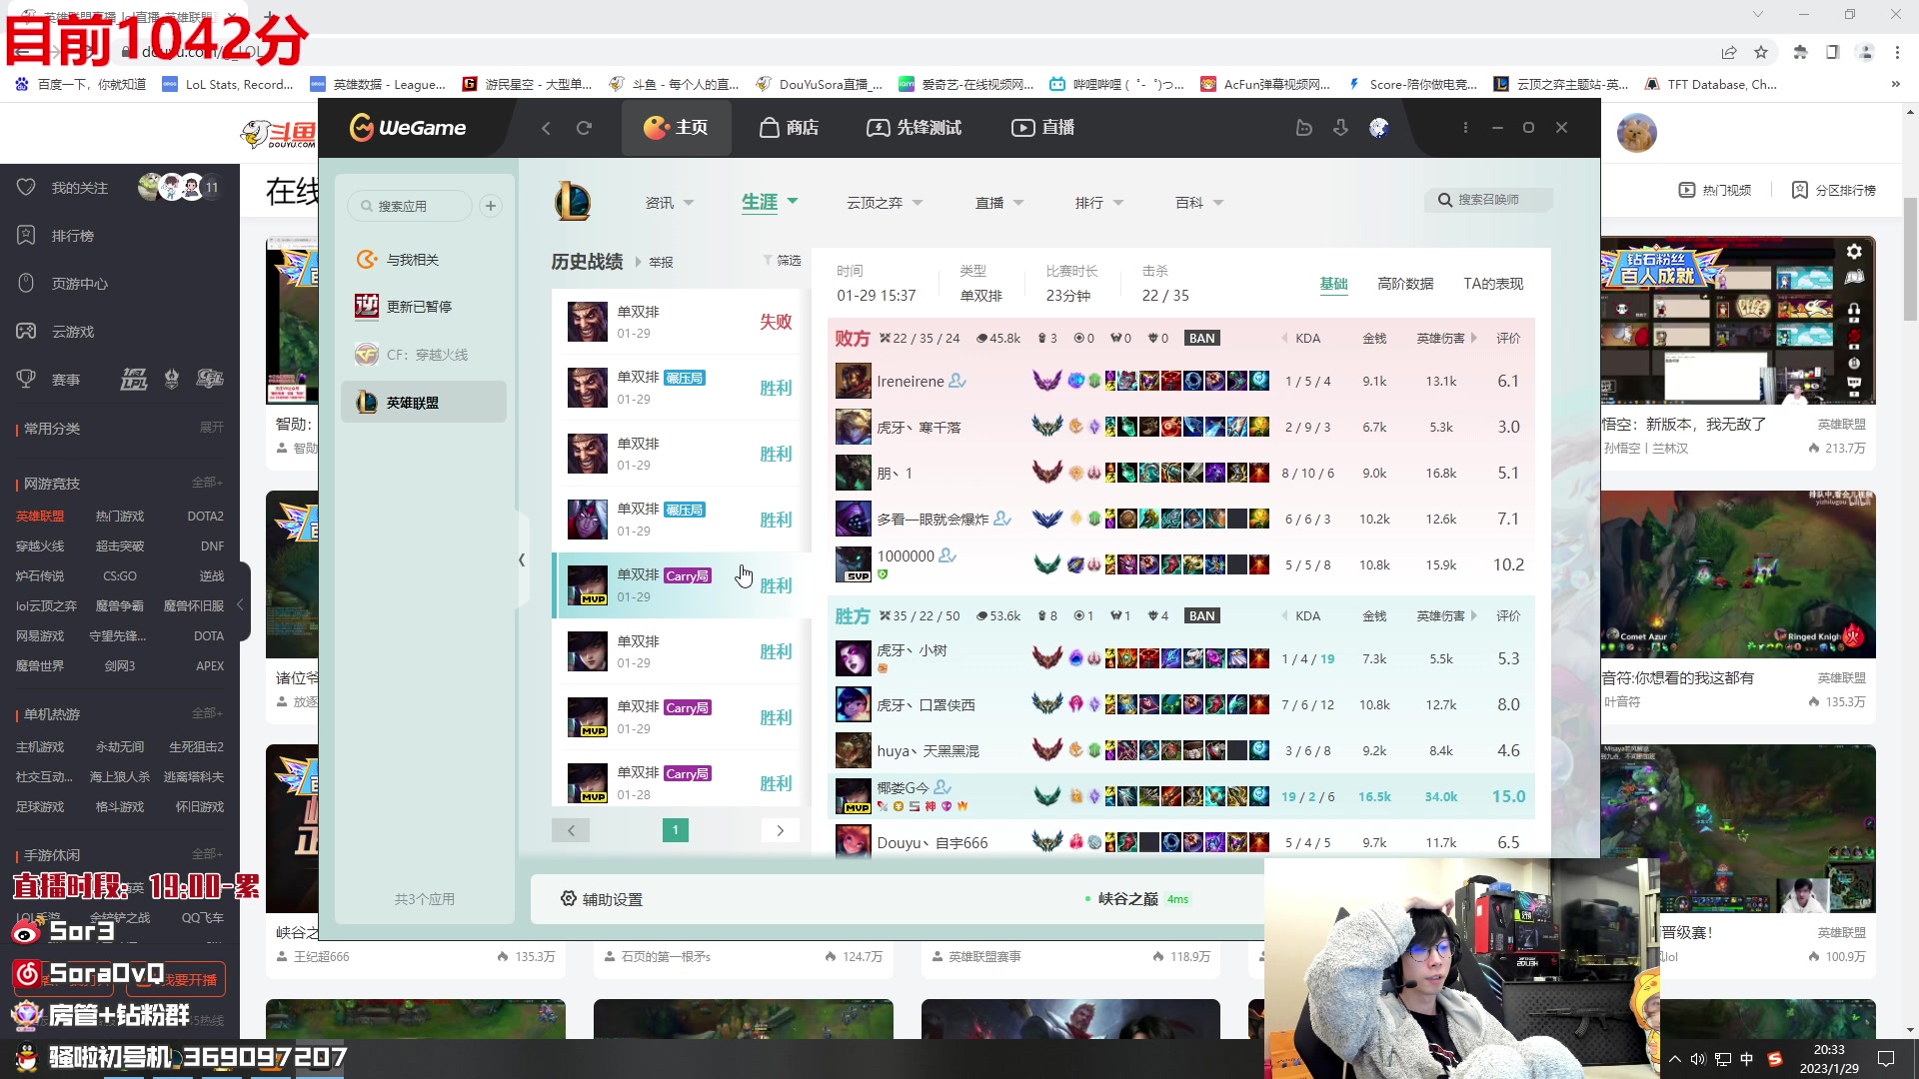Open the WeGame store tab
This screenshot has width=1919, height=1079.
(789, 128)
